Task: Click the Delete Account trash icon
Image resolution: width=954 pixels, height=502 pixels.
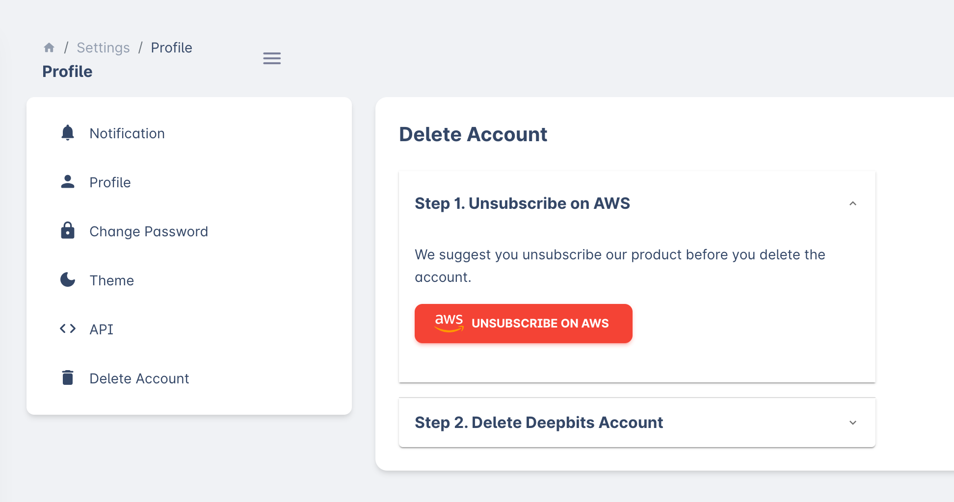Action: click(68, 378)
